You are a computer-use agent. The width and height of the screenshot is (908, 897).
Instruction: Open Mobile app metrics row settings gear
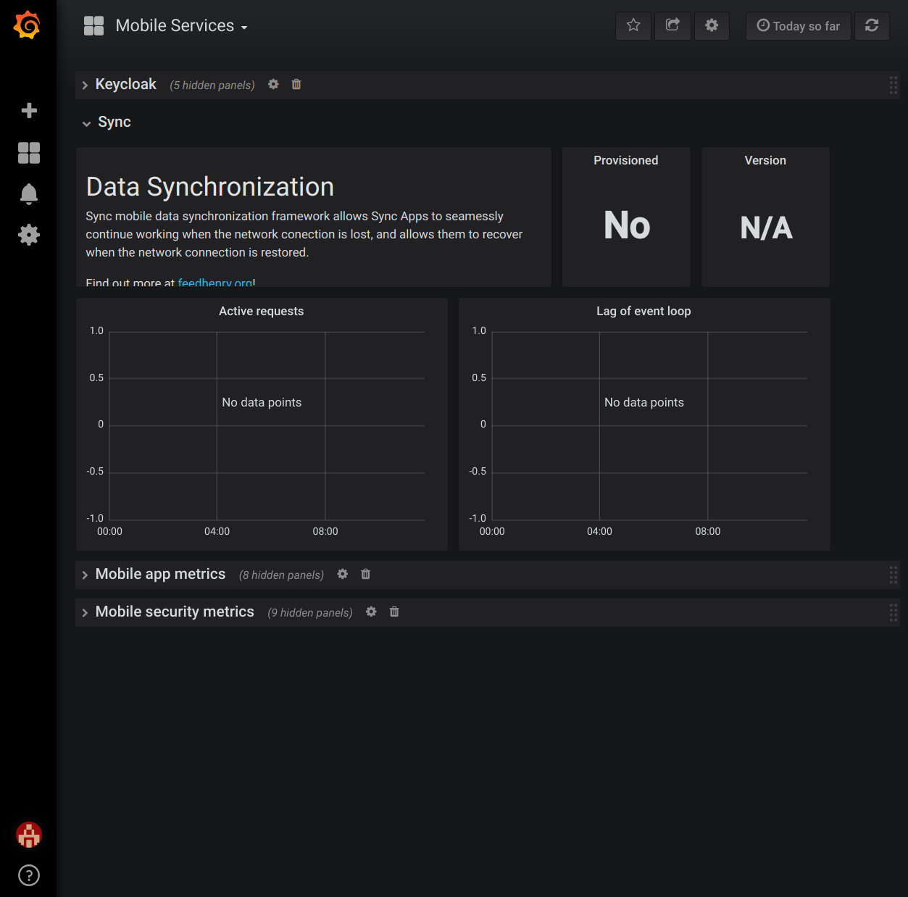pos(343,575)
